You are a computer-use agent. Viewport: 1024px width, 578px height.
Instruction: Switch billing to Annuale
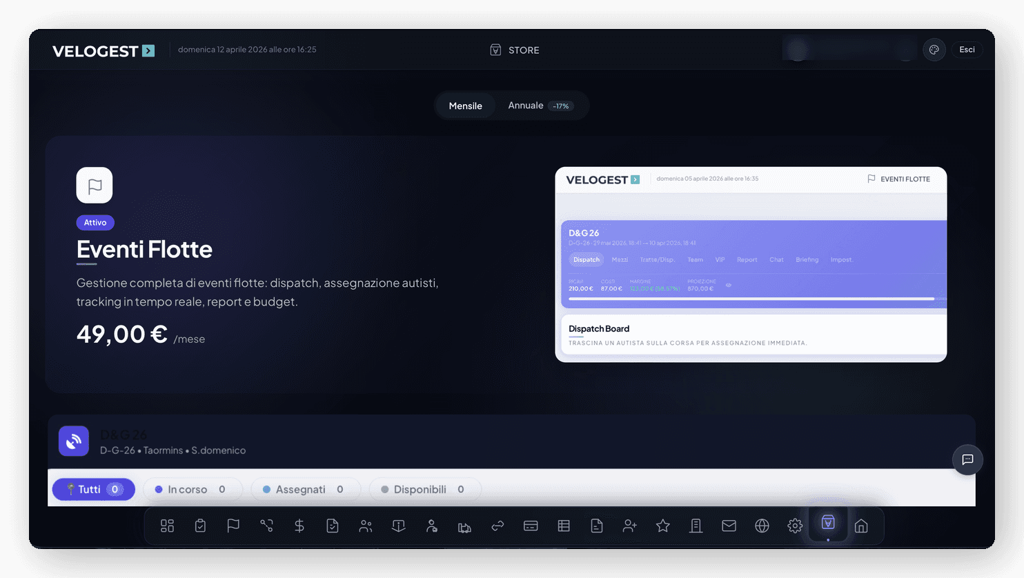[x=526, y=106]
